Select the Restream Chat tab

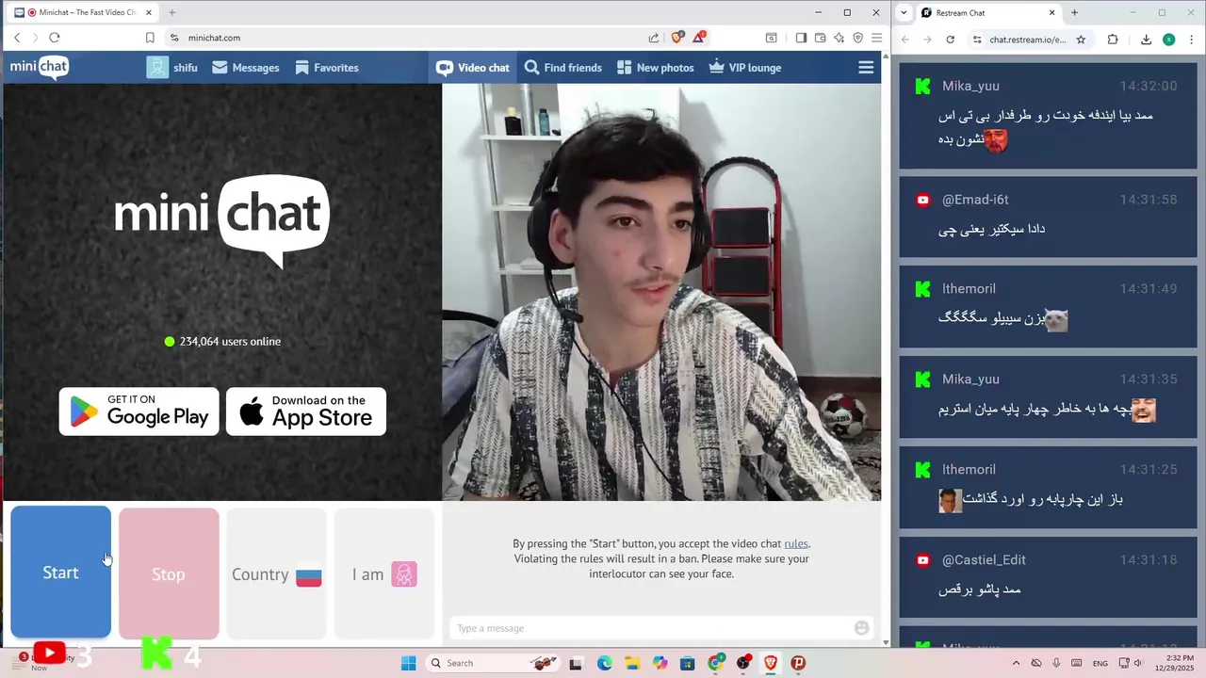point(987,13)
